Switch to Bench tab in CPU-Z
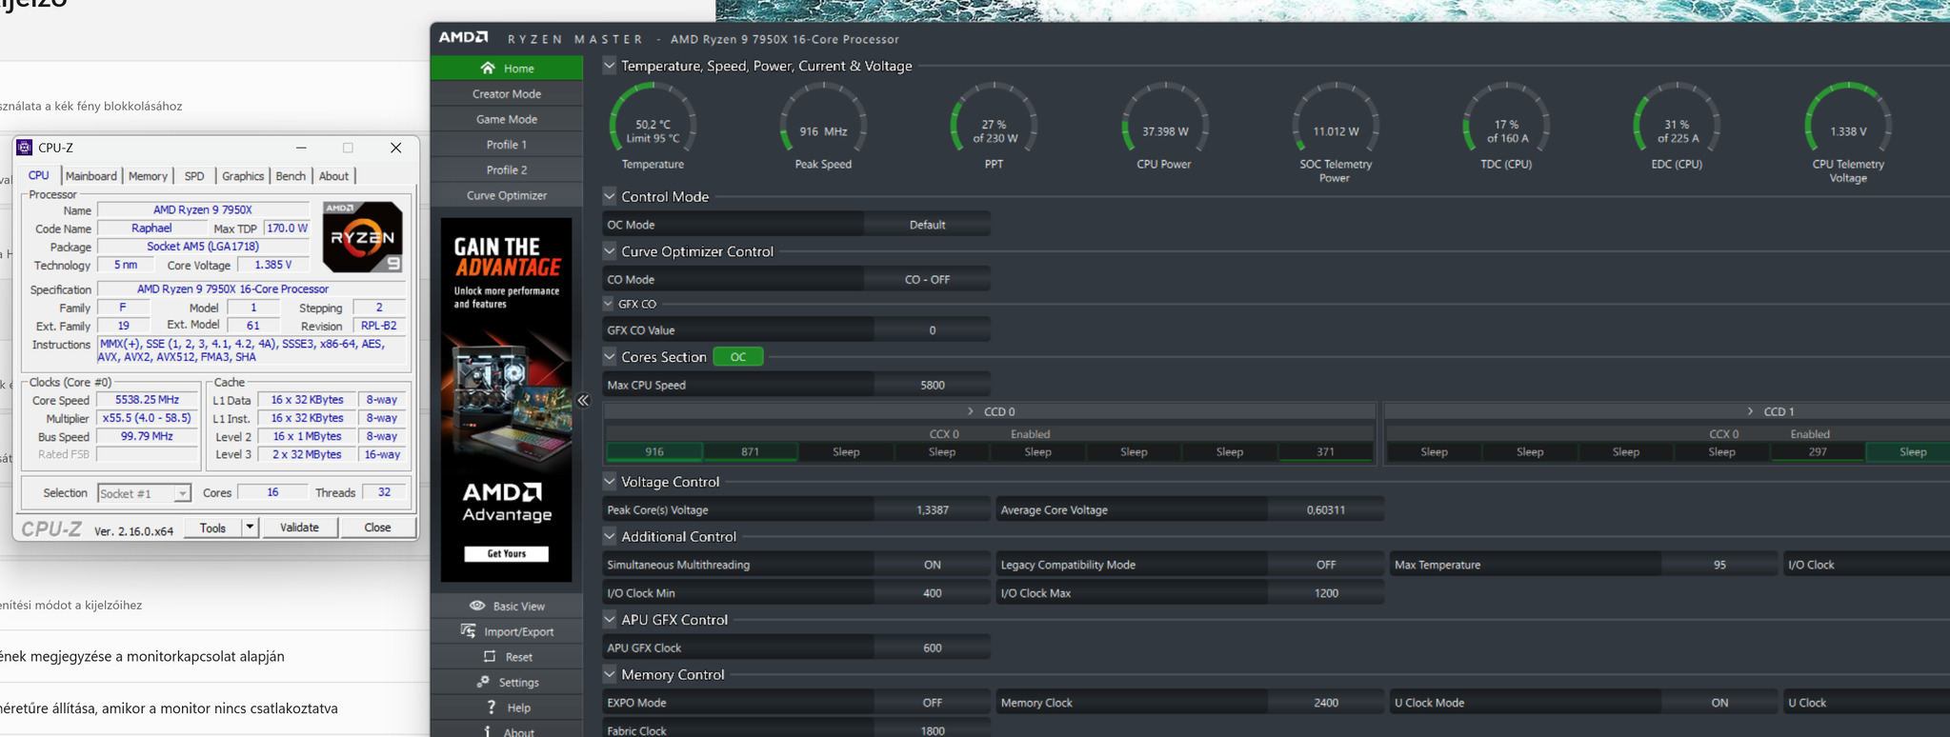1950x737 pixels. 291,176
